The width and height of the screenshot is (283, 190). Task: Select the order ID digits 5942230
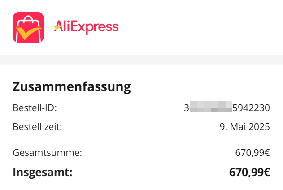coord(251,108)
